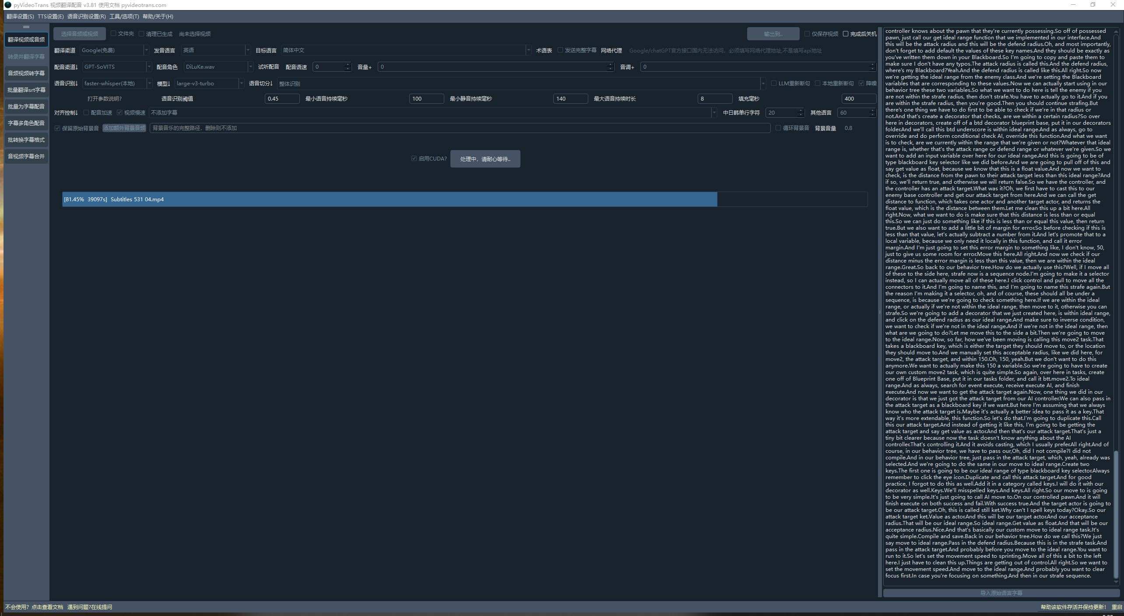
Task: Open the 工具/选项(T) menu
Action: point(124,17)
